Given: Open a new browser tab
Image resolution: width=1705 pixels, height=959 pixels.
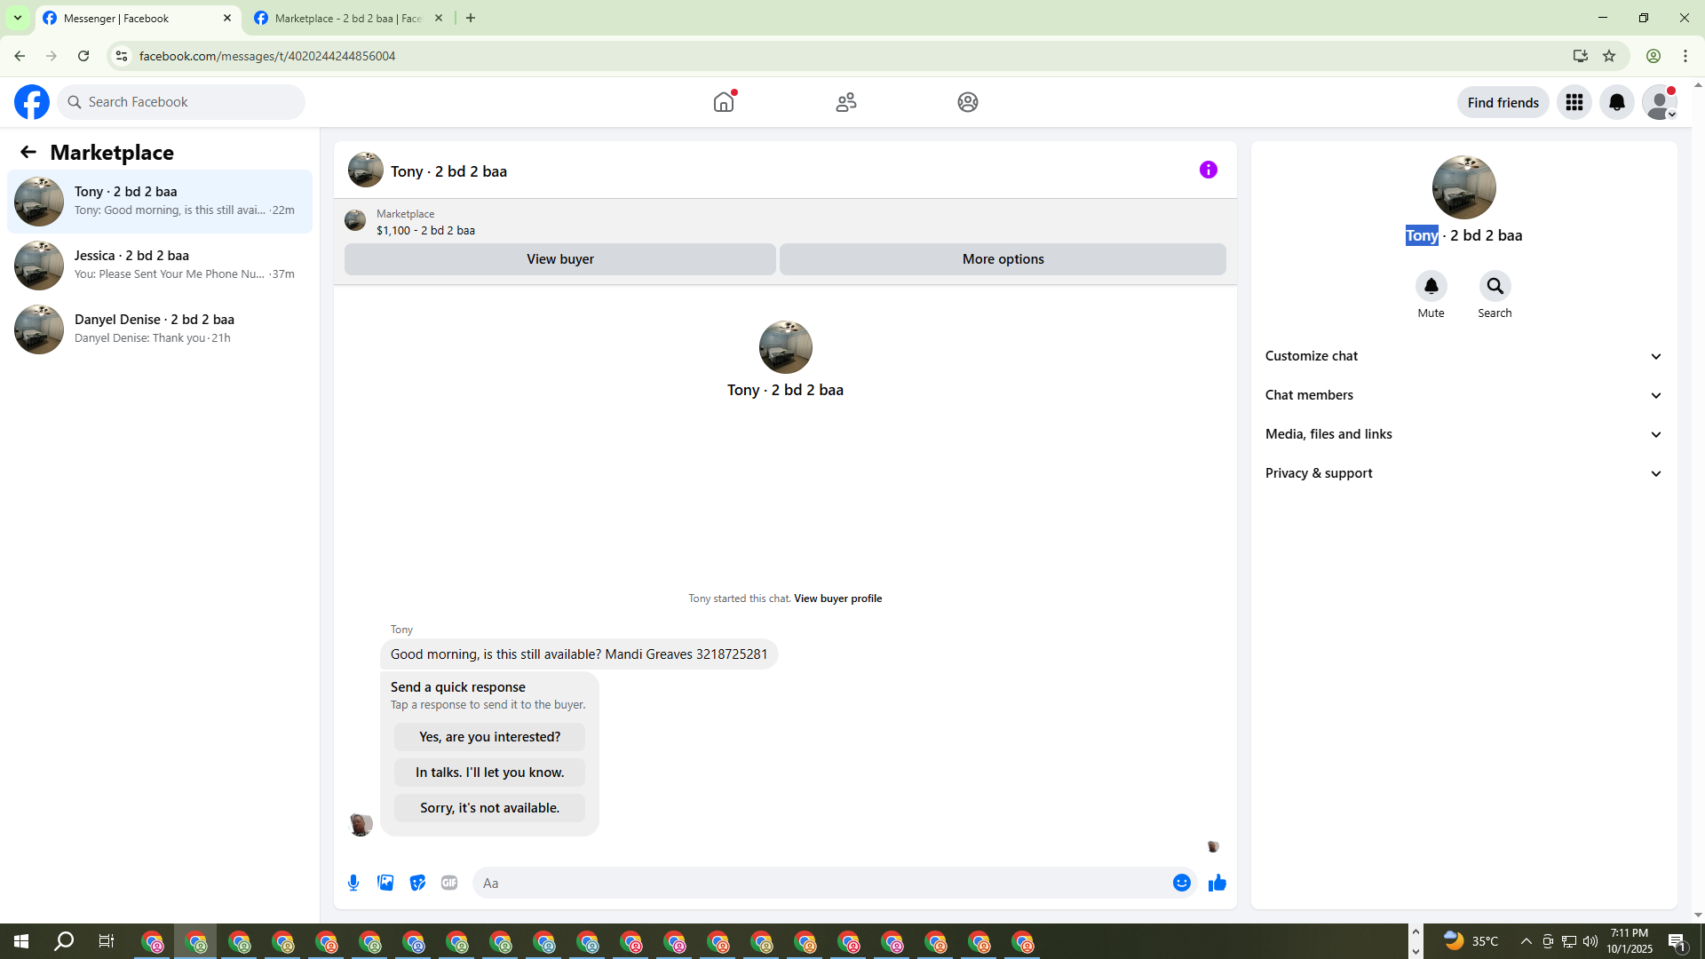Looking at the screenshot, I should (471, 18).
